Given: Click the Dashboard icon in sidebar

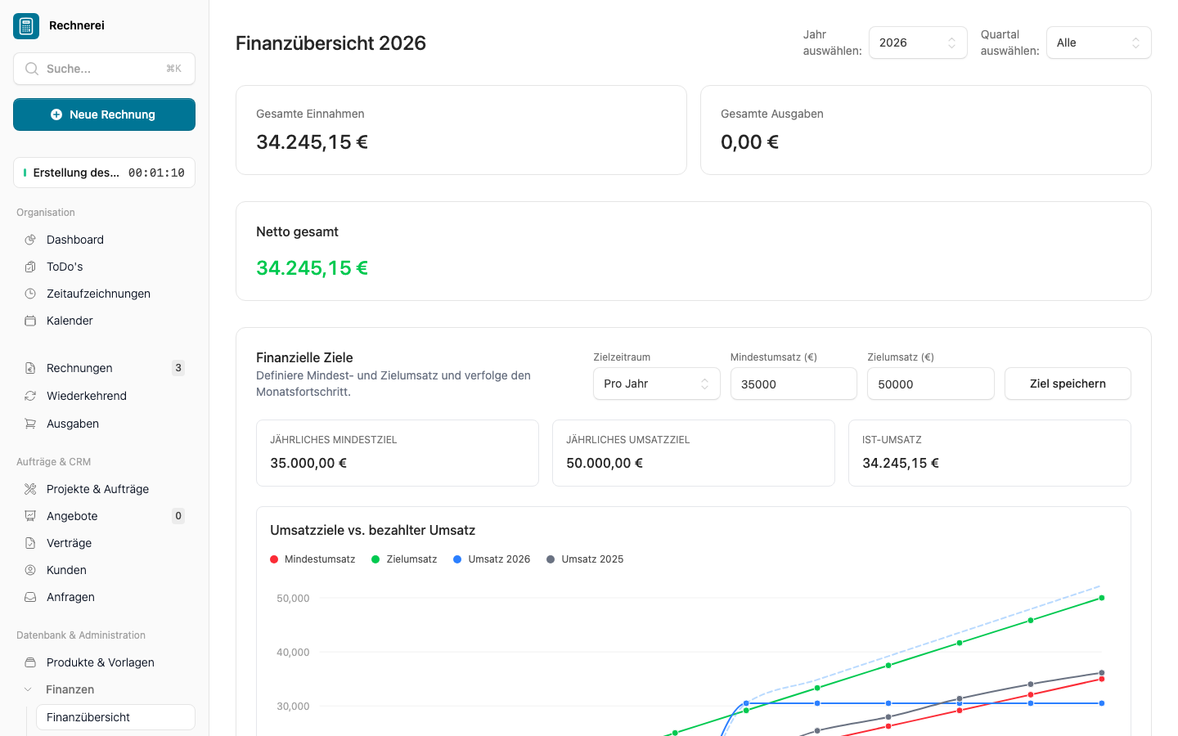Looking at the screenshot, I should pos(30,240).
